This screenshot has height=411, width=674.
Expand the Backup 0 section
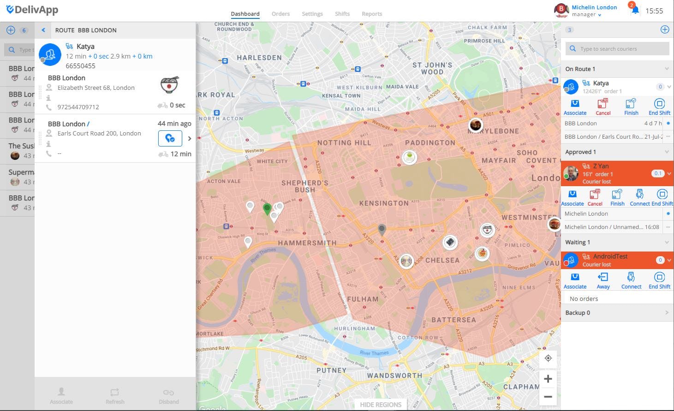pyautogui.click(x=667, y=313)
